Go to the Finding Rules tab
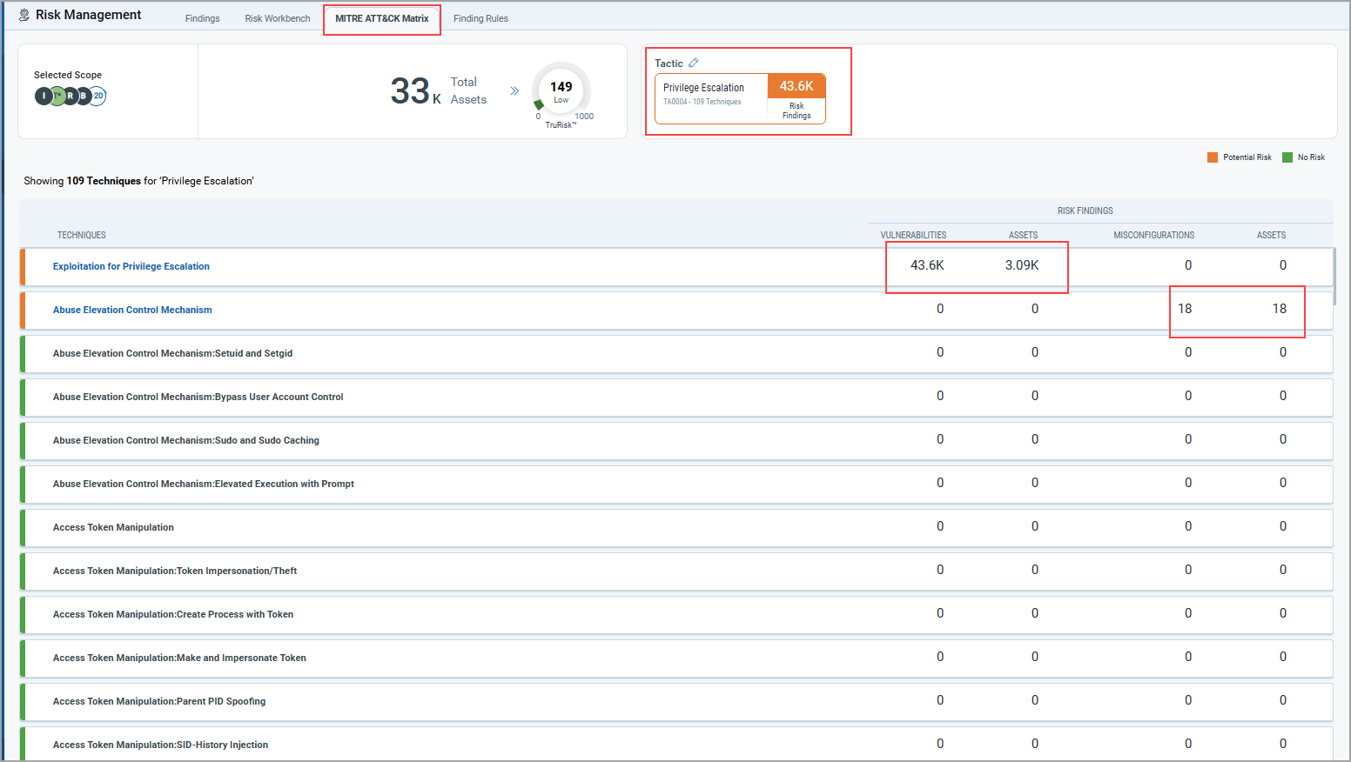 [481, 18]
